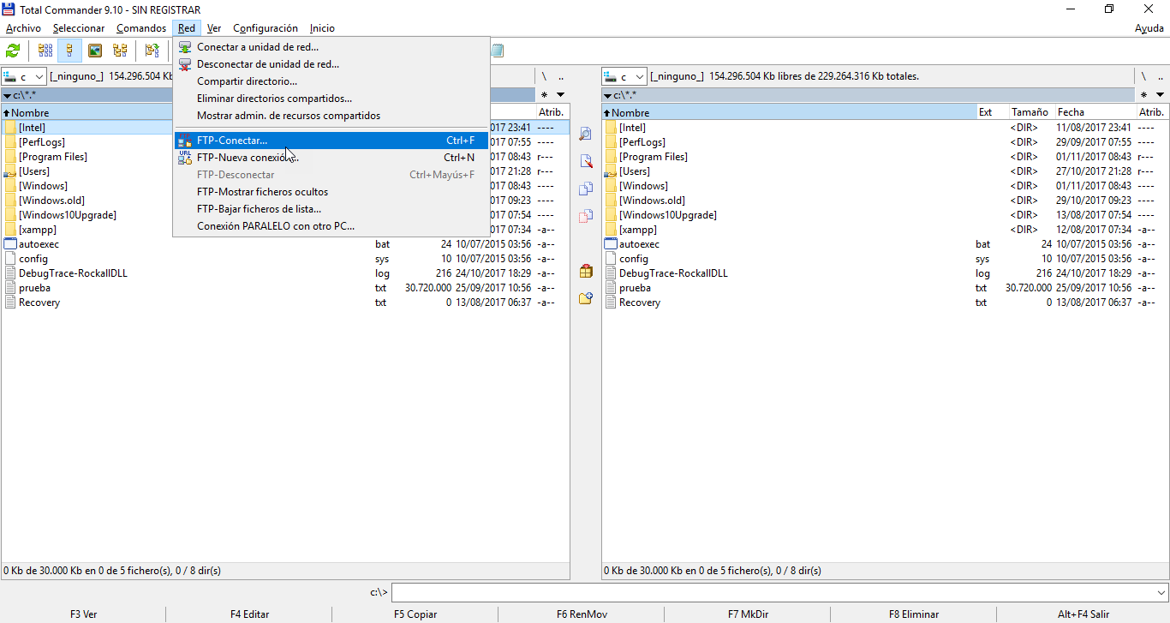Image resolution: width=1170 pixels, height=623 pixels.
Task: Expand left path bar c:\*.* triangle
Action: click(7, 95)
